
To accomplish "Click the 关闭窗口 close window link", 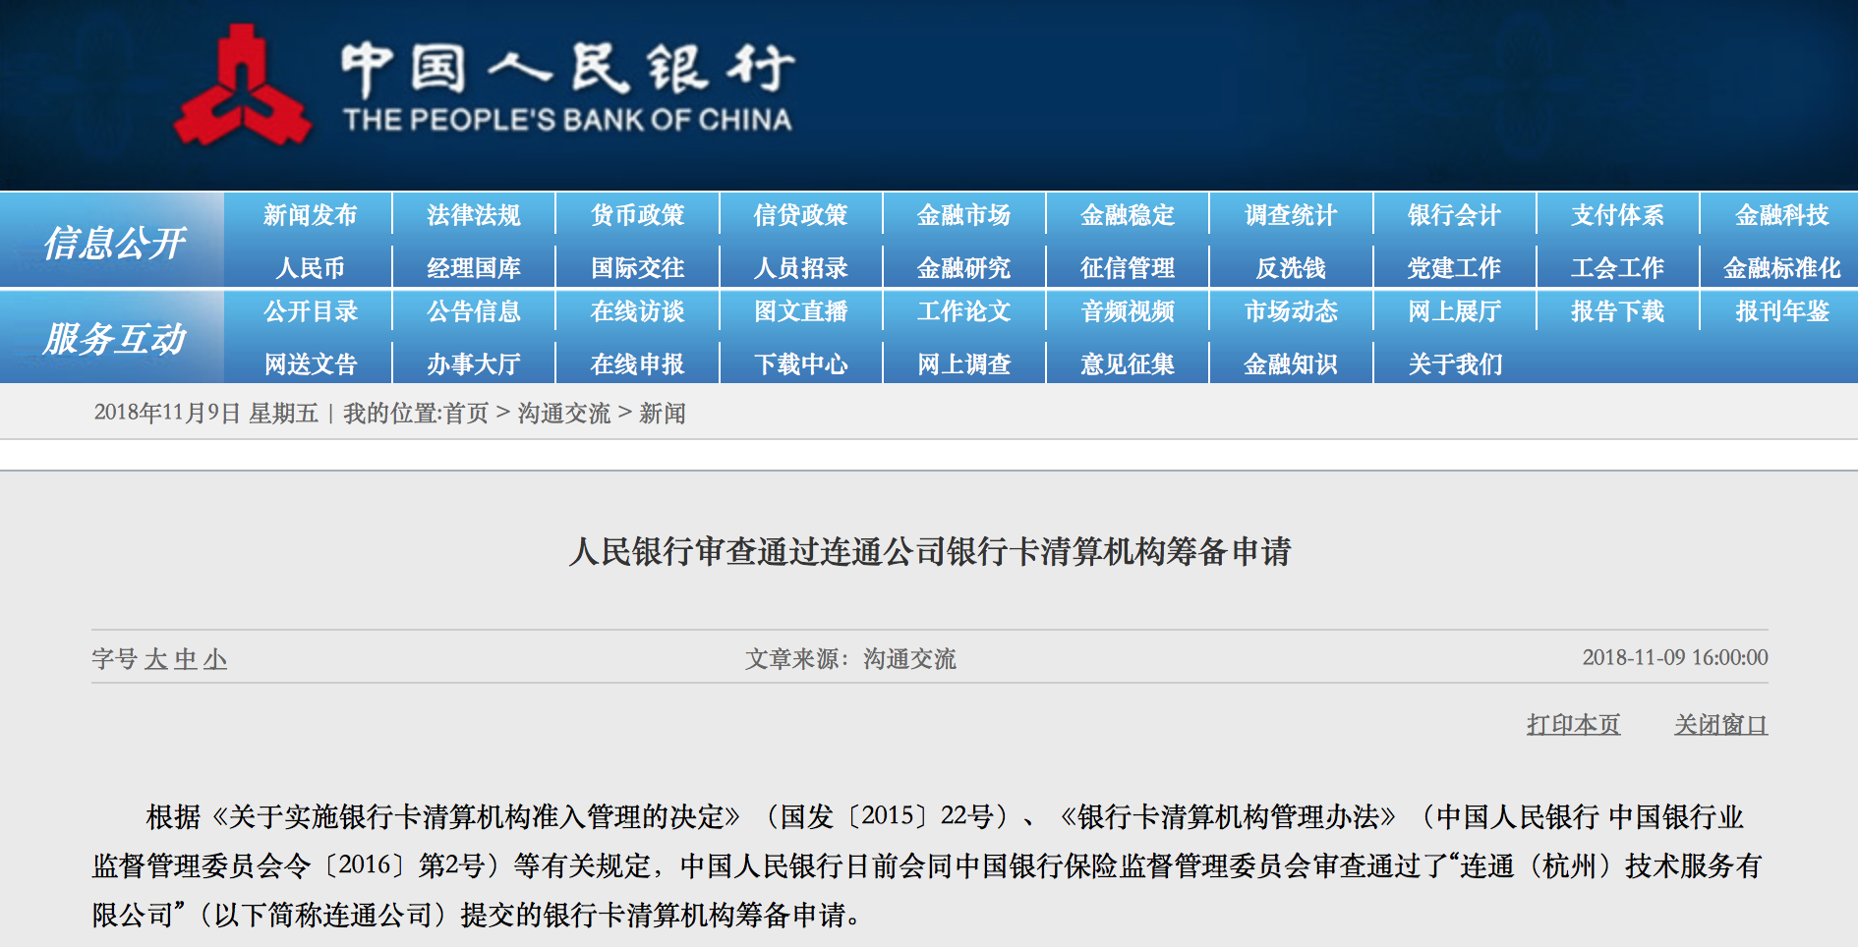I will (x=1720, y=725).
